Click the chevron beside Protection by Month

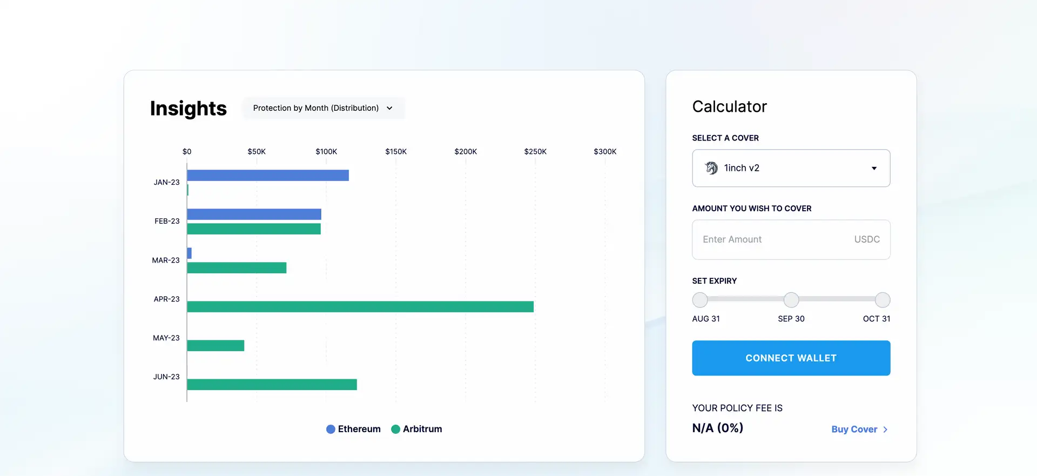click(389, 108)
